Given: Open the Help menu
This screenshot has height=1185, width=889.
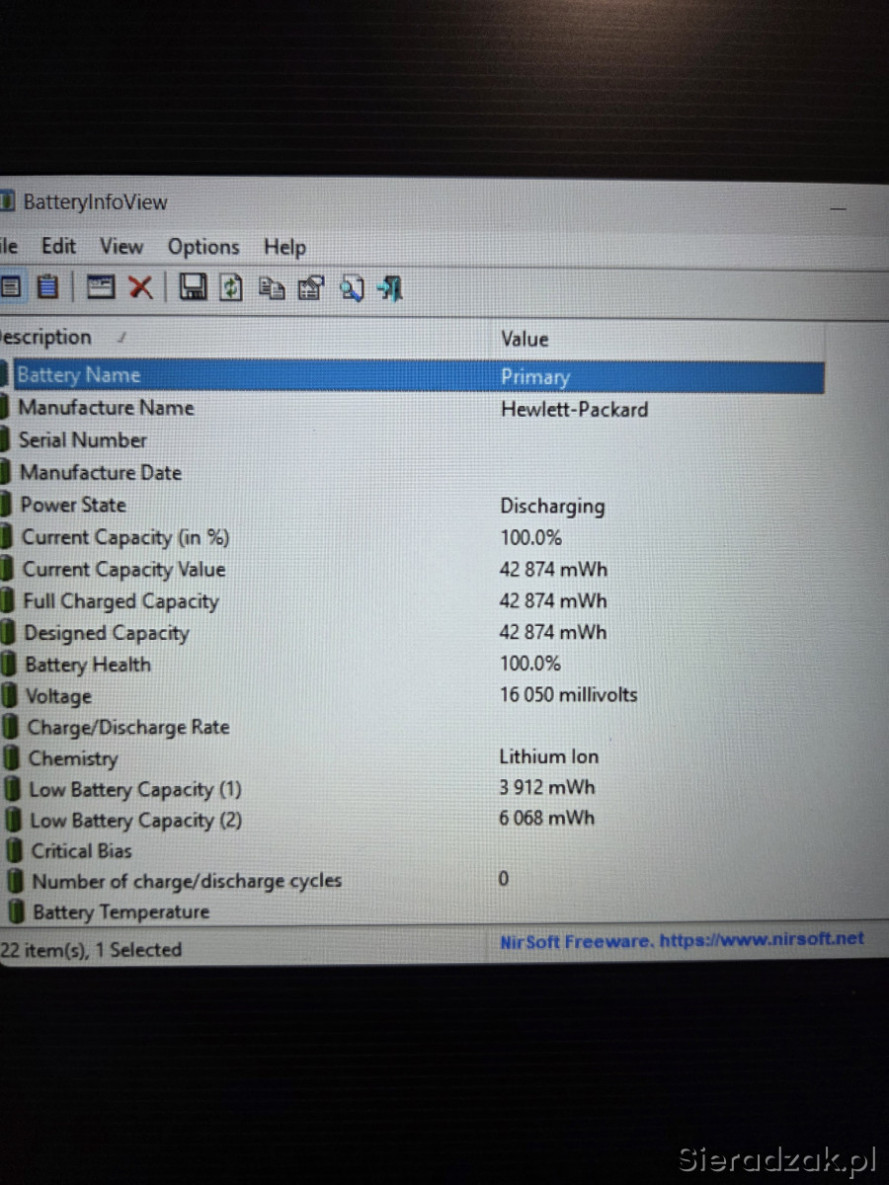Looking at the screenshot, I should coord(284,247).
